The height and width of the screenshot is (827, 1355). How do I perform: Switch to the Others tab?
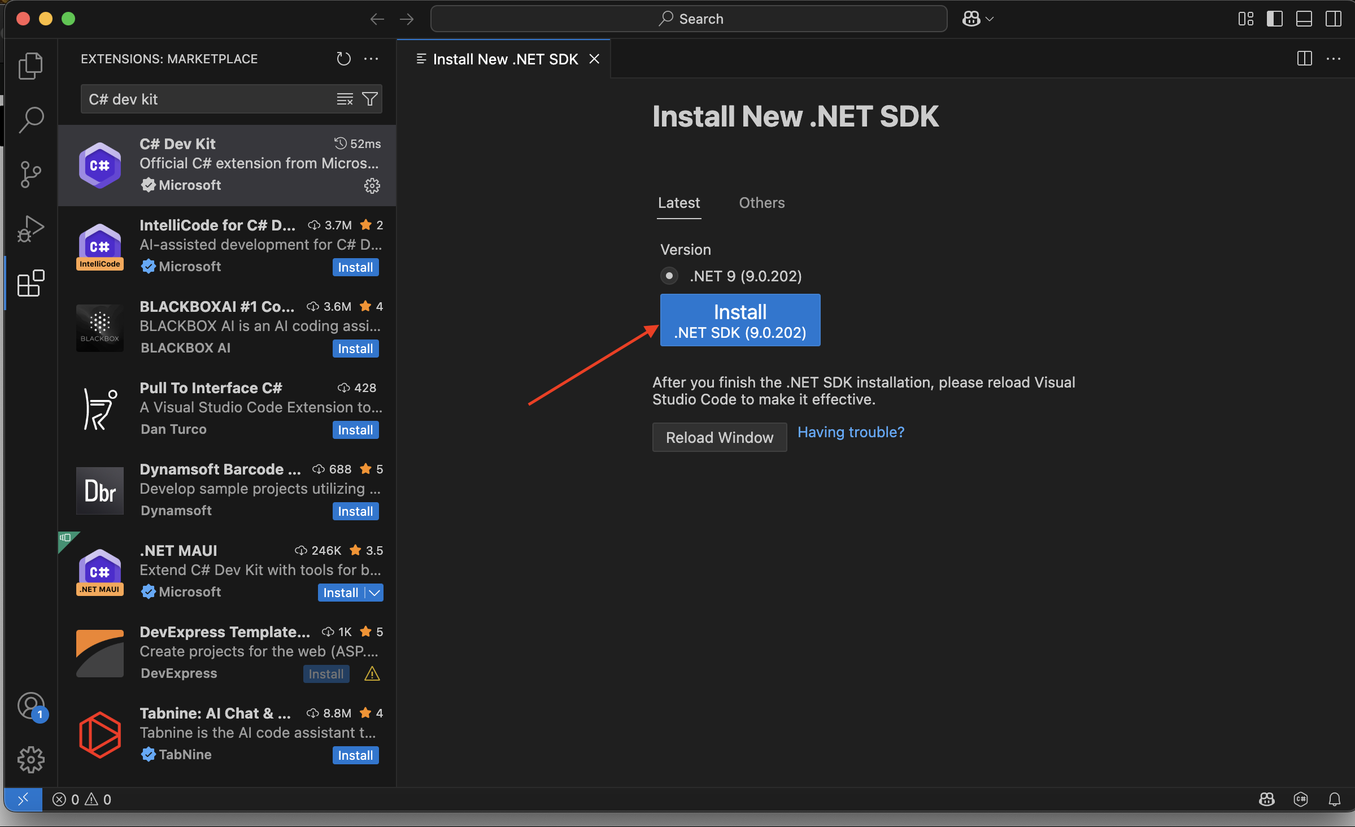click(762, 203)
